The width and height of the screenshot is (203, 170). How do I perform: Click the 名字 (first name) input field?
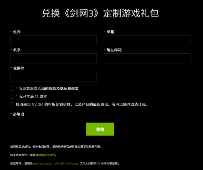pos(53,58)
